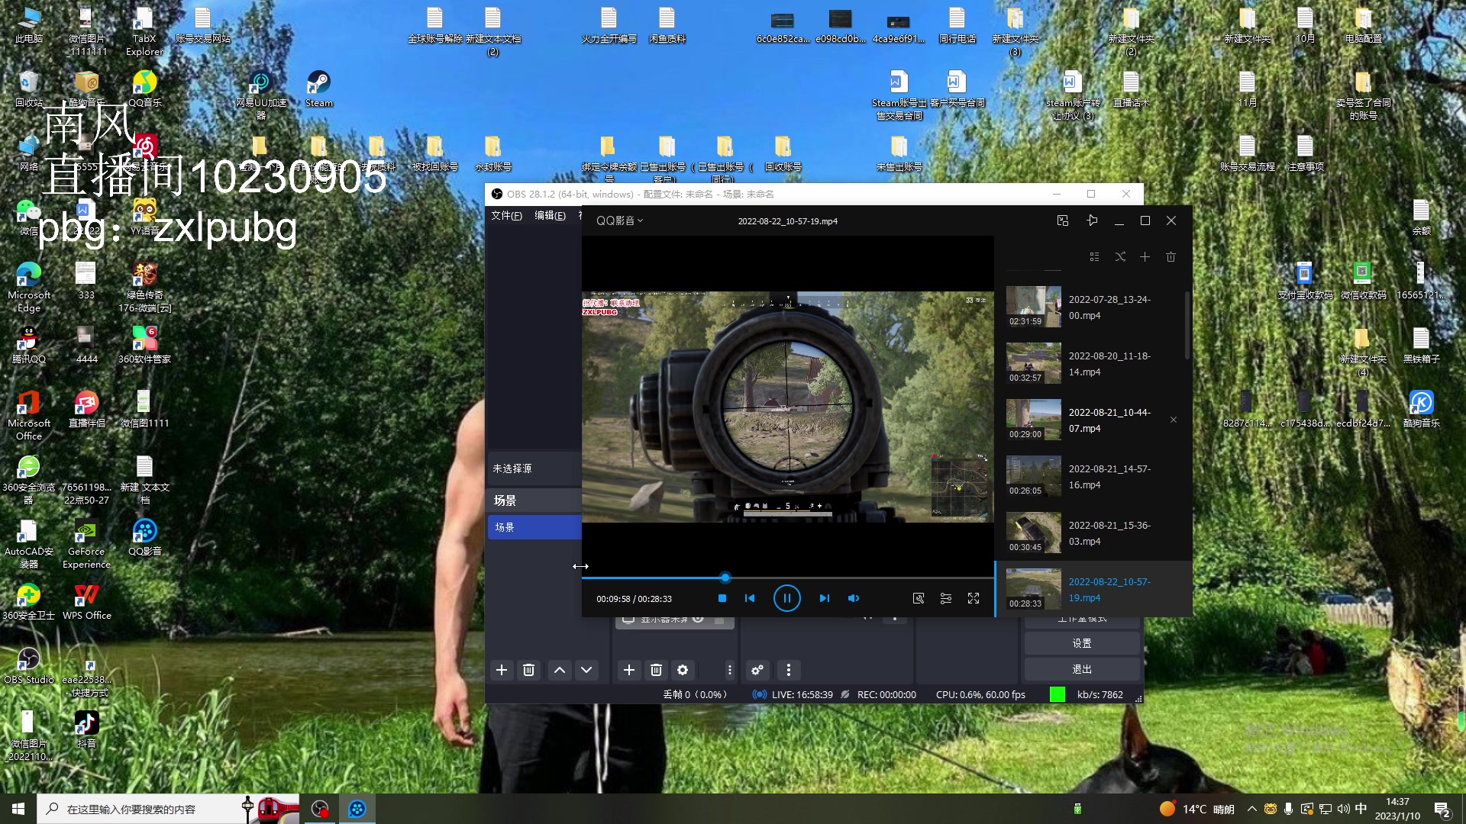This screenshot has width=1466, height=824.
Task: Open notification center icon
Action: [x=1442, y=810]
